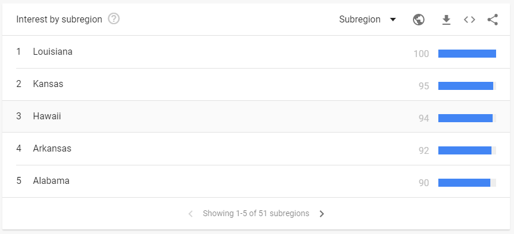Open the embed code icon

(x=470, y=20)
